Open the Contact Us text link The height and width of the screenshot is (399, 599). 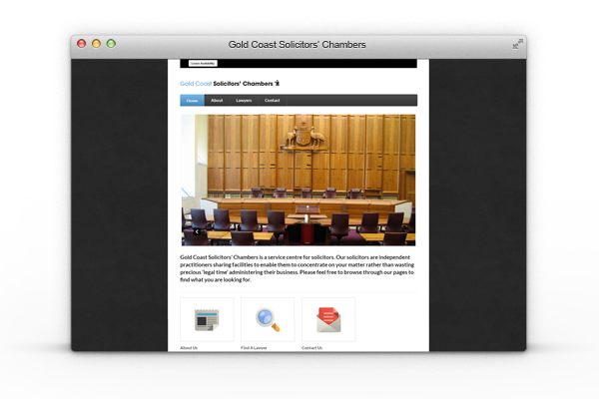(x=311, y=348)
